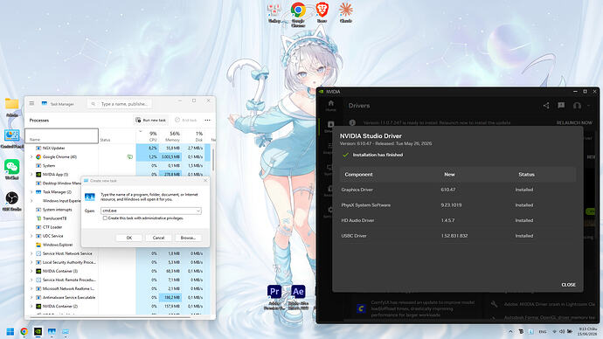This screenshot has height=339, width=603.
Task: Click OK in Create new task dialog
Action: pos(129,238)
